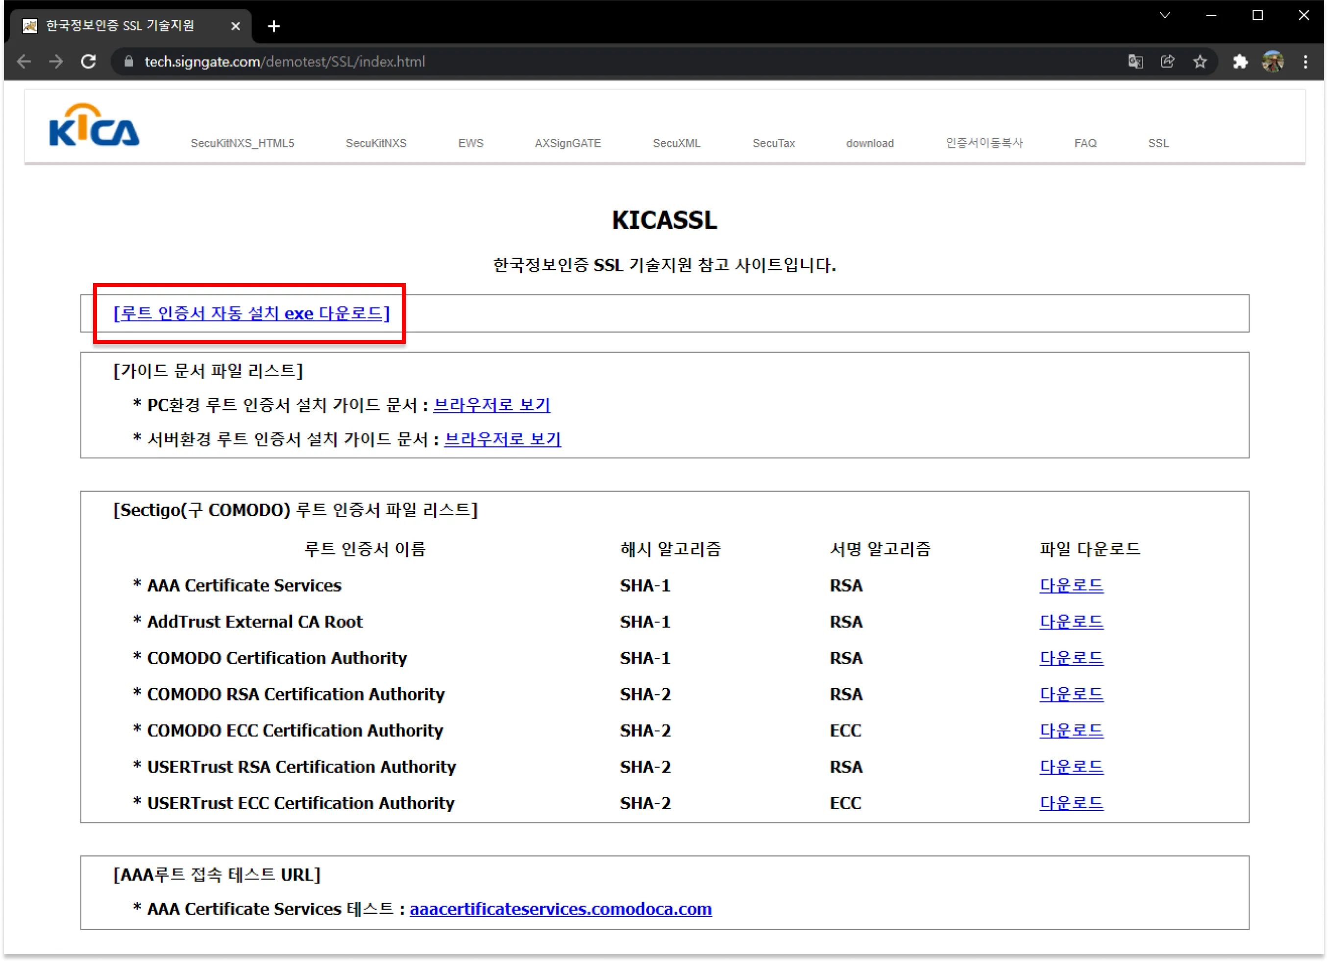Download COMODO RSA Certification Authority certificate
Screen dimensions: 1328x962
pos(1072,695)
